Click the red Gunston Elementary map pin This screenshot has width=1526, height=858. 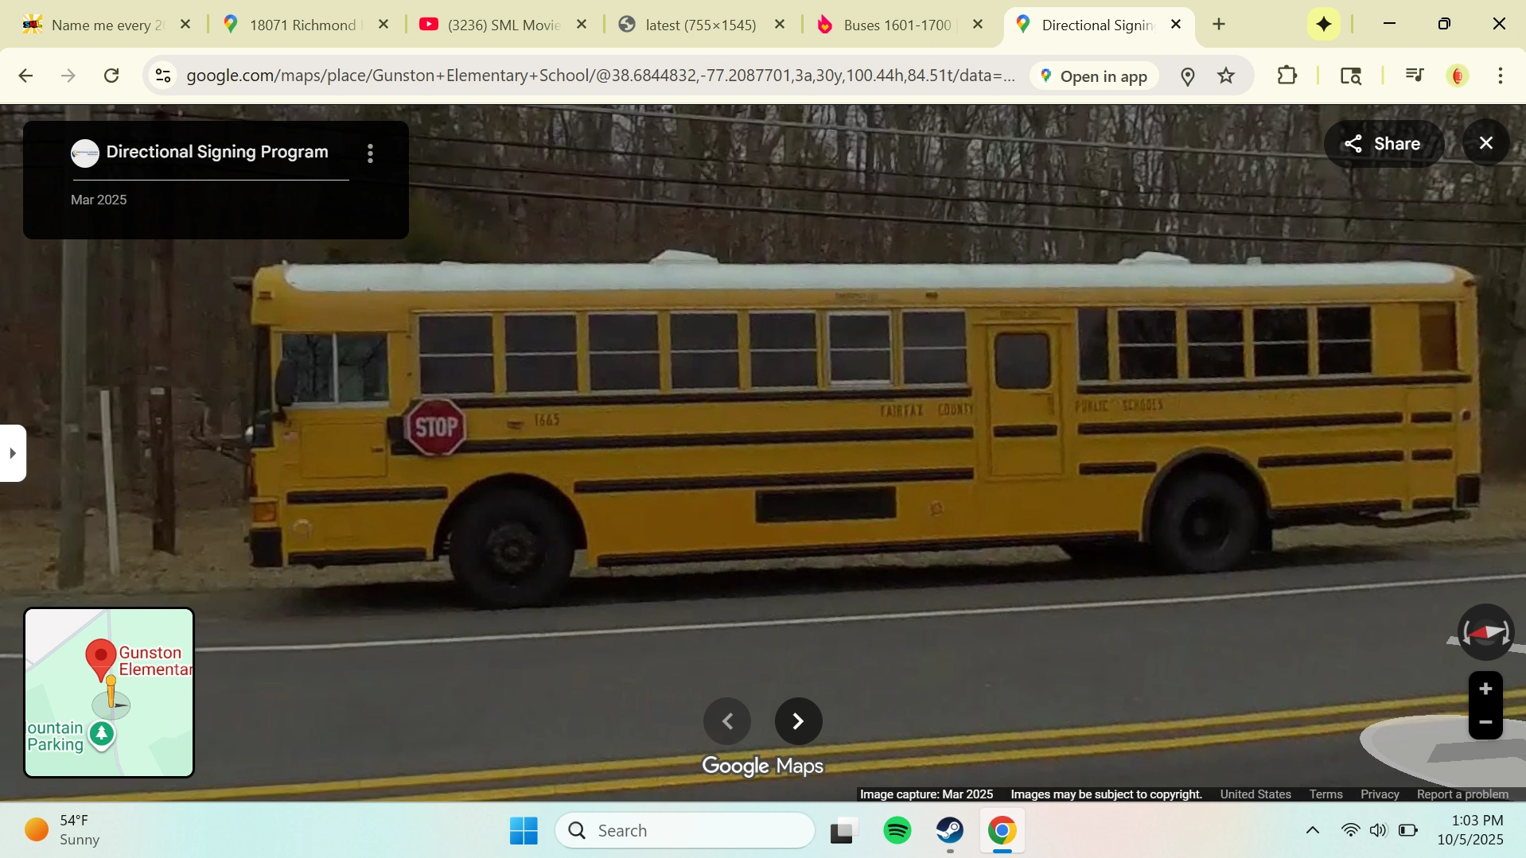point(101,659)
